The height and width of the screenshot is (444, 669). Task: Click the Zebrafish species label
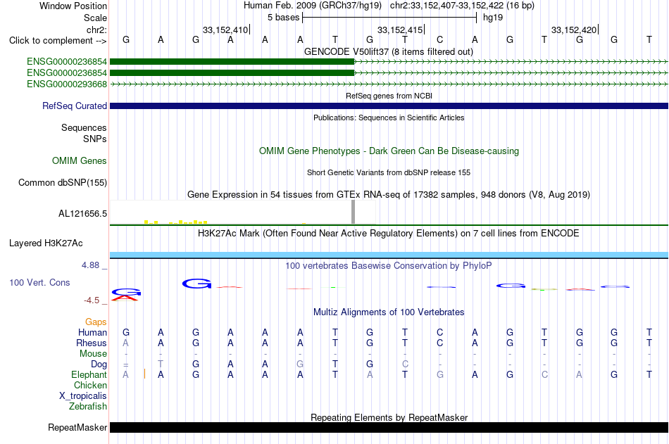(88, 407)
